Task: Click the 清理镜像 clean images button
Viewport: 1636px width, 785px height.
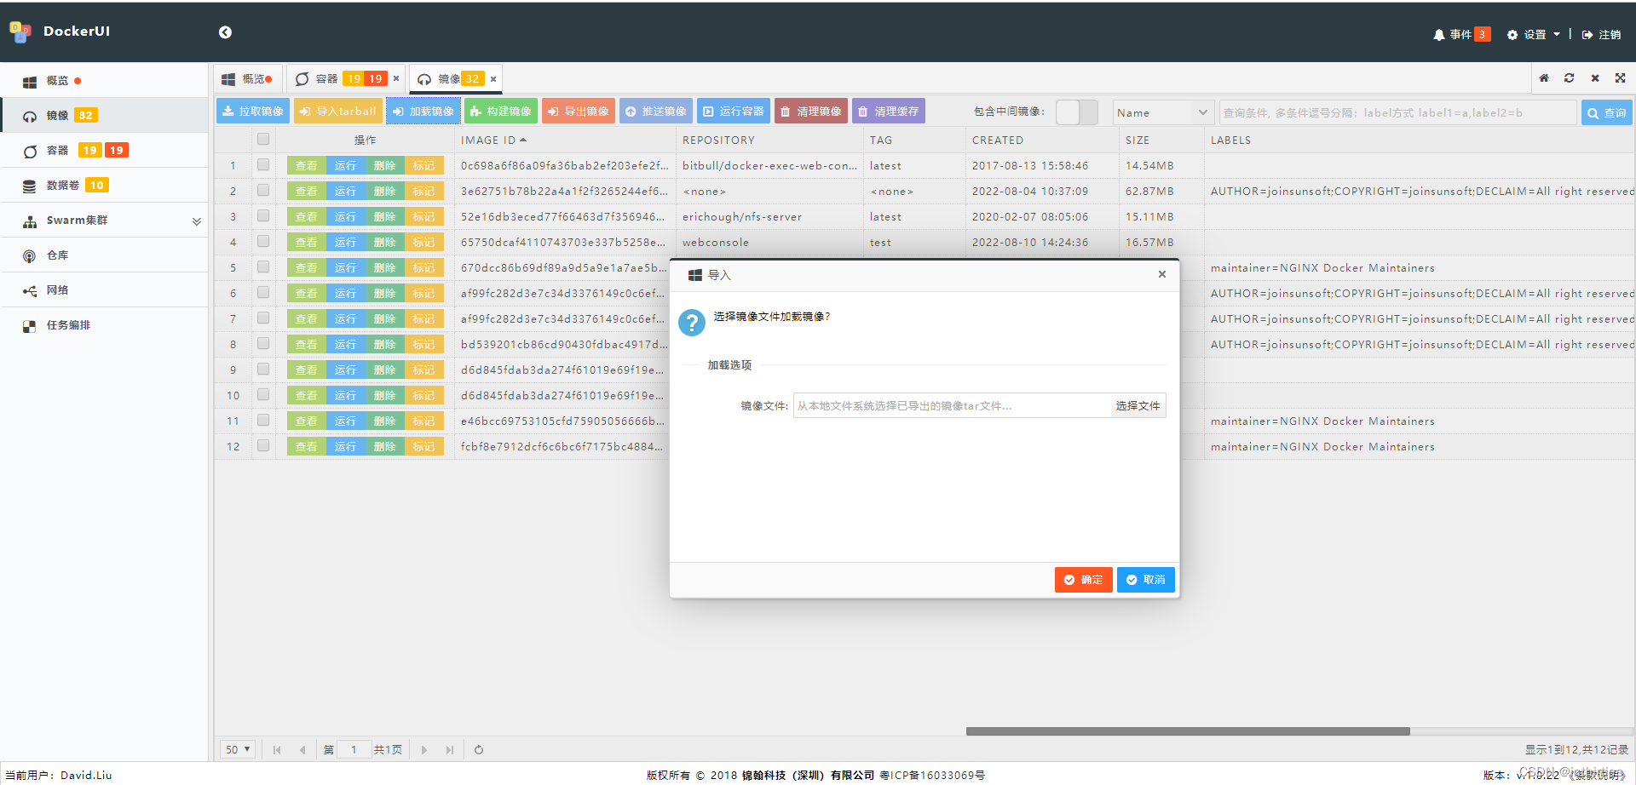Action: pos(811,112)
